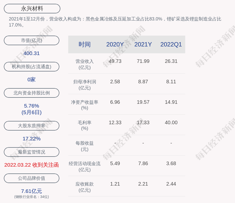Click the 2021年1至12月份 revenue composition paragraph
The width and height of the screenshot is (235, 203).
pos(115,22)
